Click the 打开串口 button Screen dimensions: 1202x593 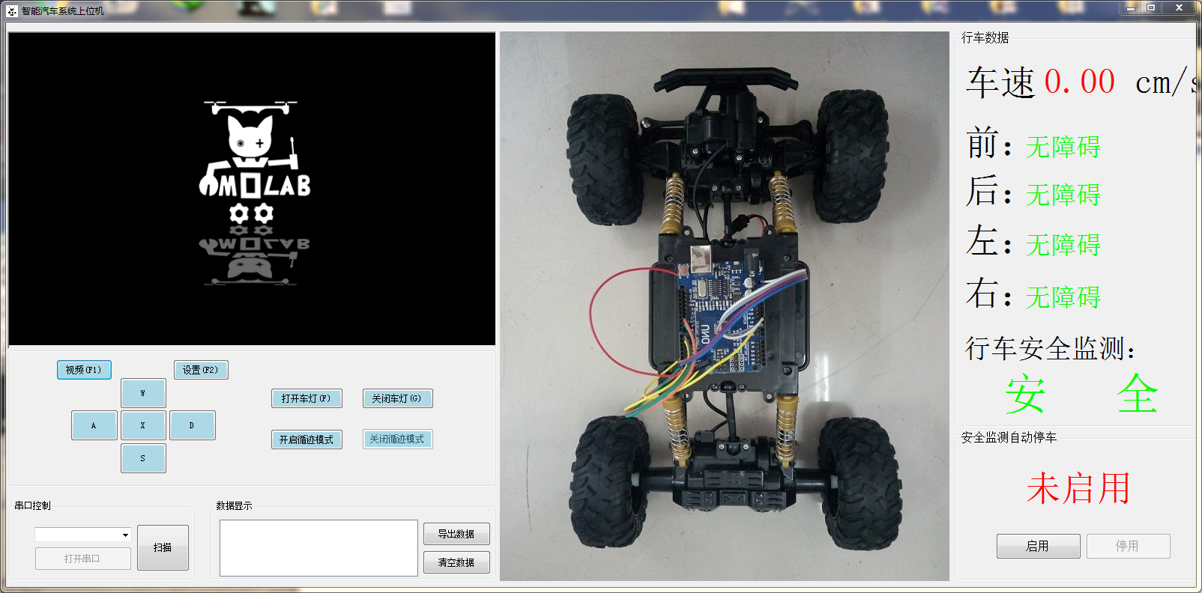click(x=83, y=559)
